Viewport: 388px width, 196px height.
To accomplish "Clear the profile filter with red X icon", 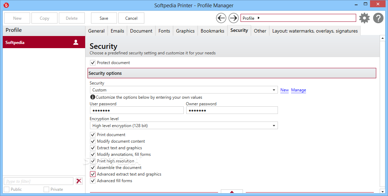I will coord(79,181).
